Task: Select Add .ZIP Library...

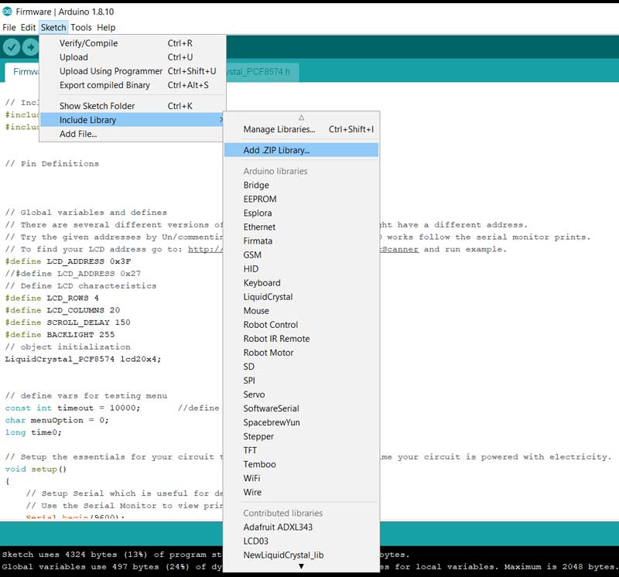Action: (x=301, y=150)
